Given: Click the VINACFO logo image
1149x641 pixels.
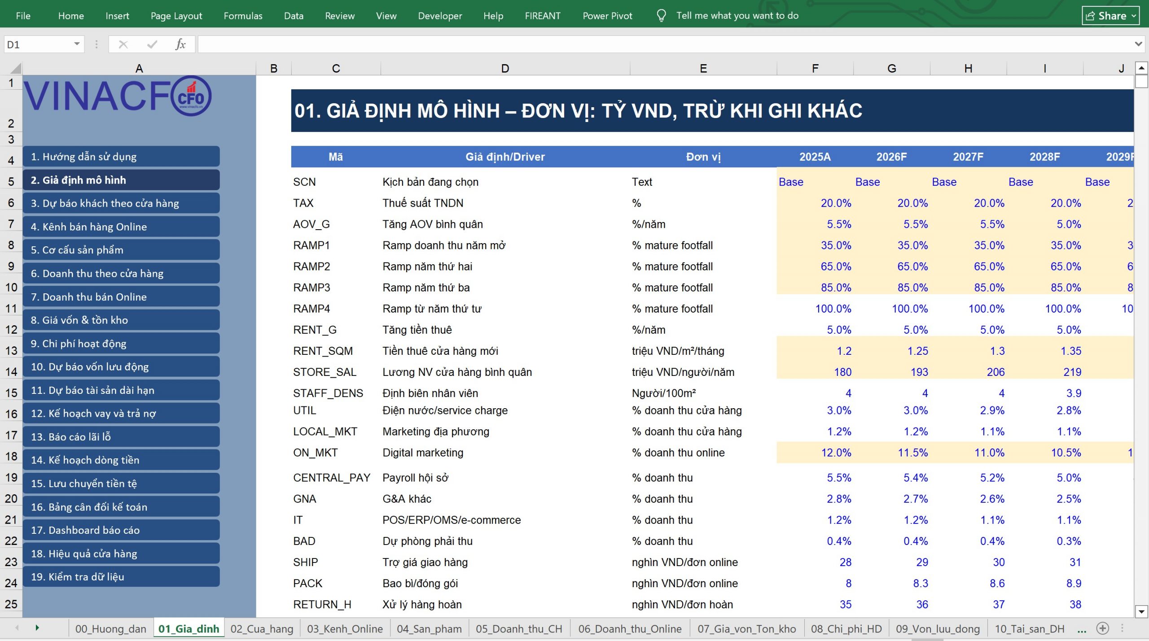Looking at the screenshot, I should 118,96.
